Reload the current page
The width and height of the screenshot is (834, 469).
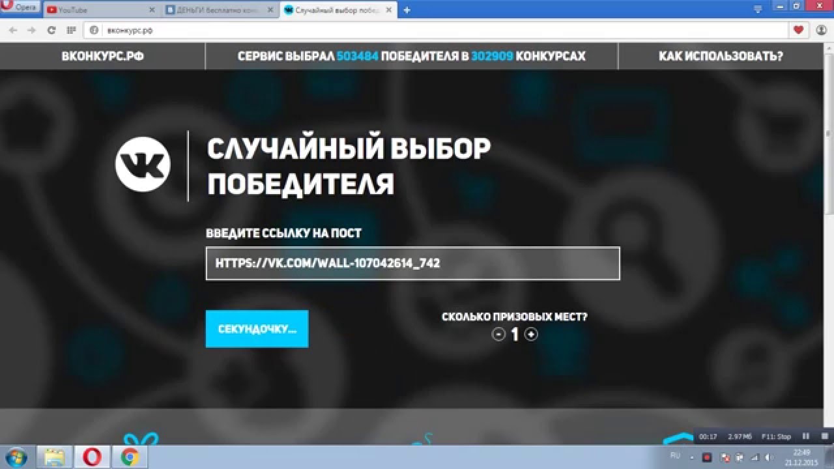(x=51, y=30)
